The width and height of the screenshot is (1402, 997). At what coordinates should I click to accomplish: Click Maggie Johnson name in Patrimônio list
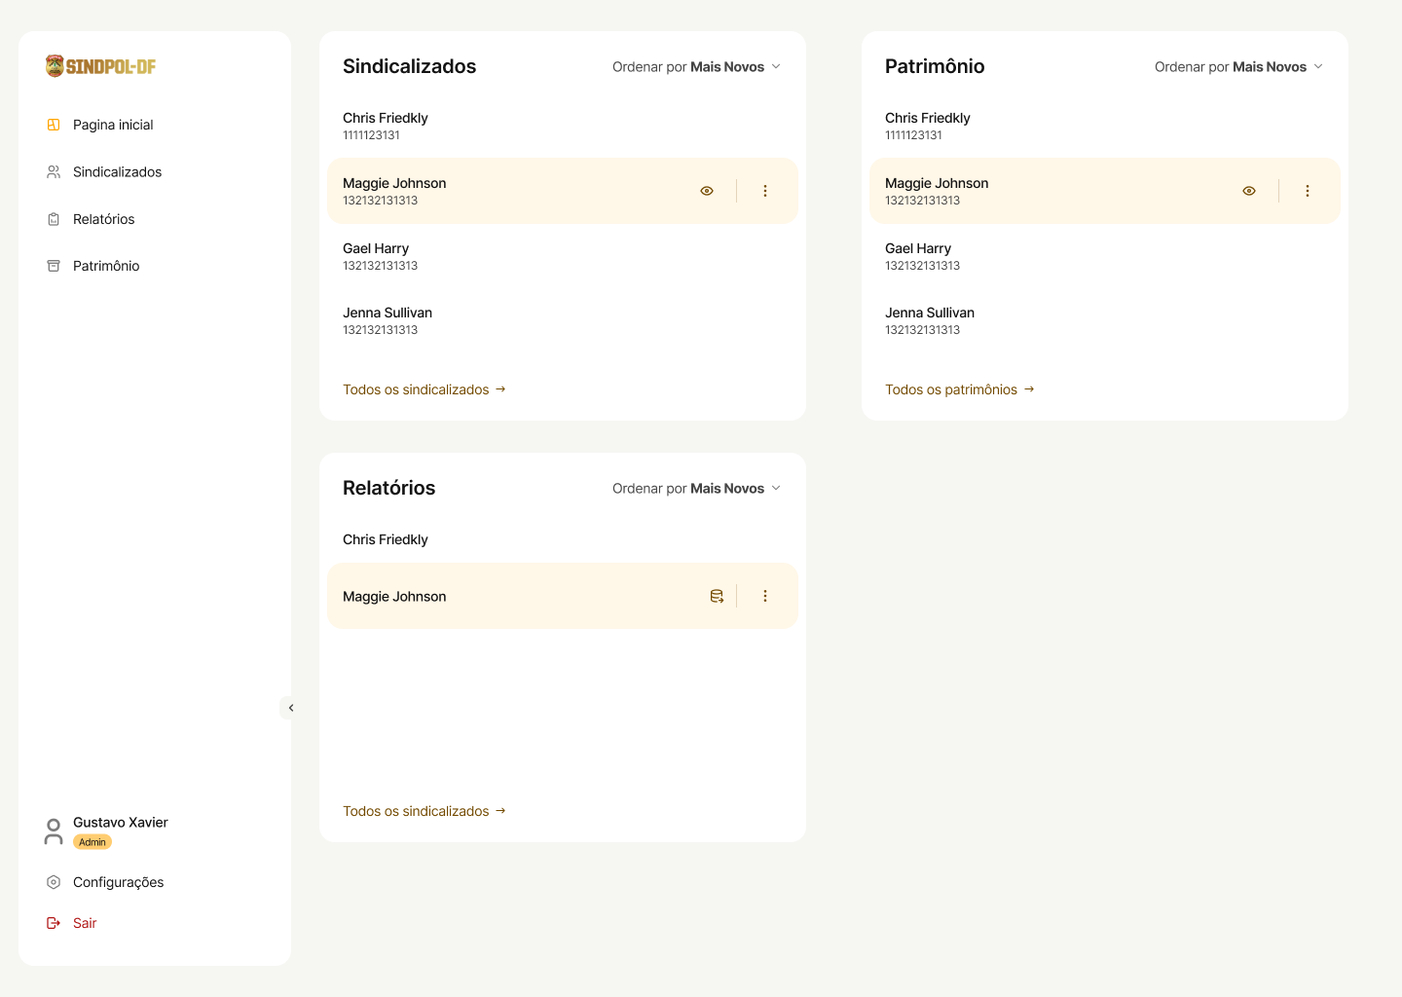937,183
